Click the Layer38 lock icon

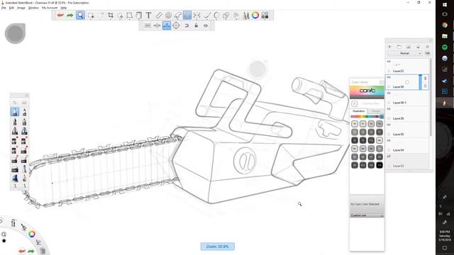(x=426, y=86)
